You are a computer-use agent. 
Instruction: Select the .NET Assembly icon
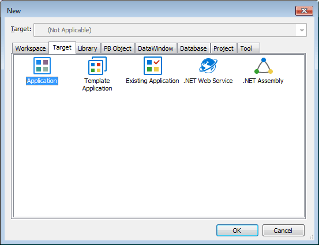264,66
